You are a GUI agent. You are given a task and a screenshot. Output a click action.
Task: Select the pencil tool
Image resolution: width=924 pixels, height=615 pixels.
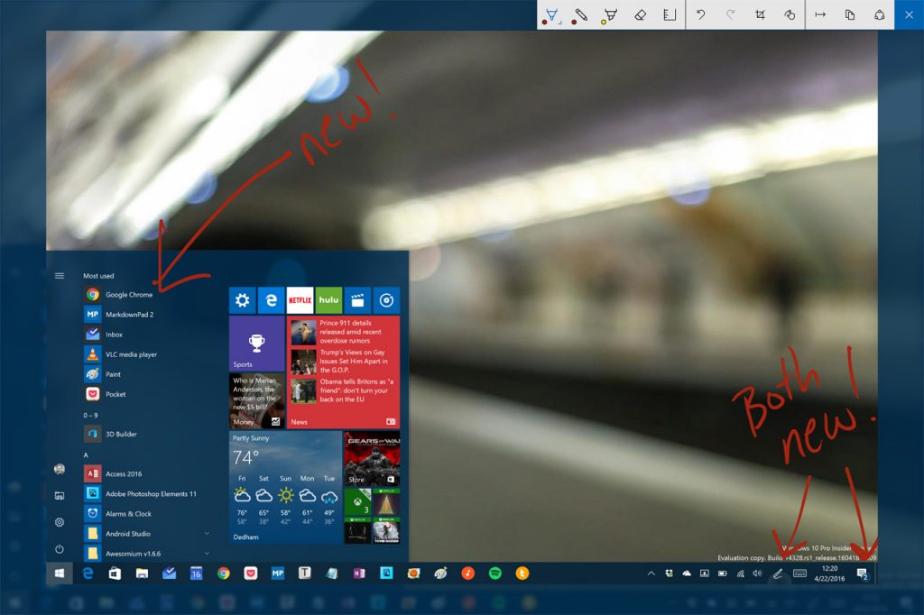[581, 14]
